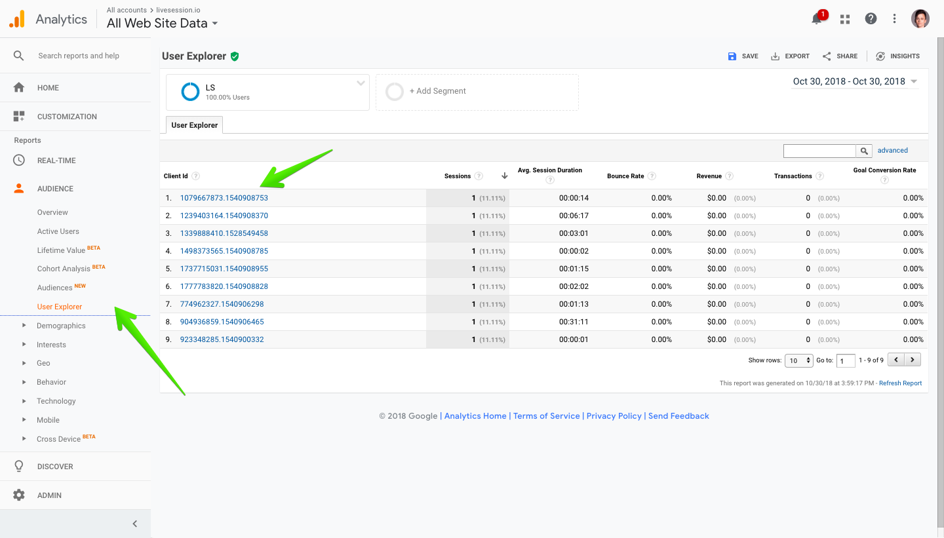944x538 pixels.
Task: Click the Analytics help icon
Action: click(x=870, y=18)
